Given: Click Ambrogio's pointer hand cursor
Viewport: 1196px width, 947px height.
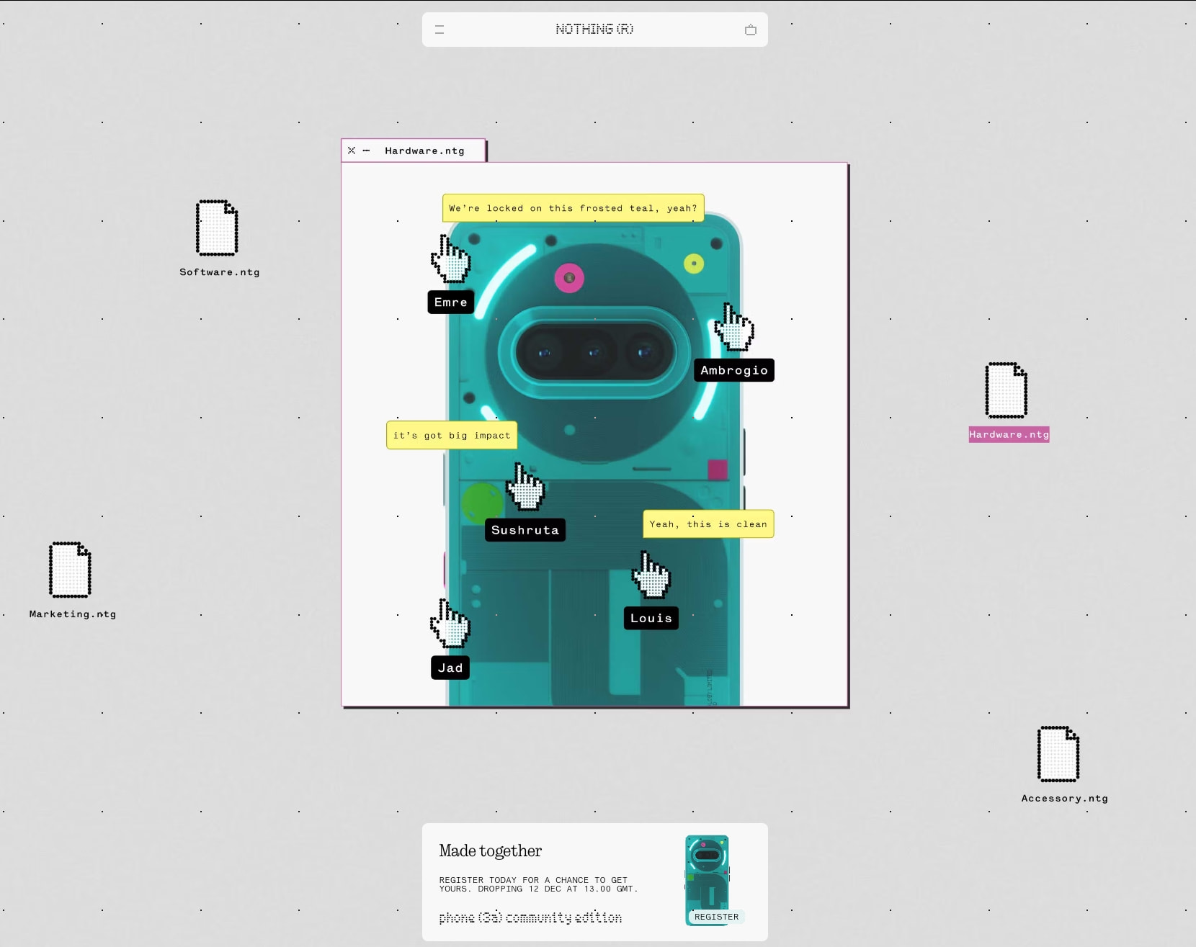Looking at the screenshot, I should (734, 327).
